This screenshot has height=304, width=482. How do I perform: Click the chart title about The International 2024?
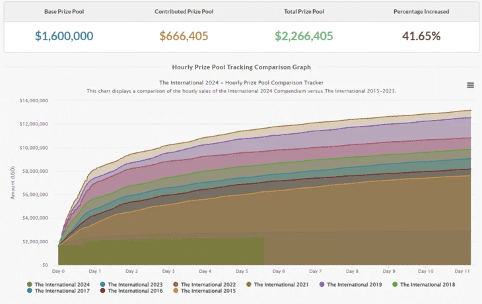(x=241, y=82)
